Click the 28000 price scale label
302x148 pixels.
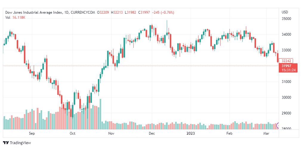tap(286, 129)
